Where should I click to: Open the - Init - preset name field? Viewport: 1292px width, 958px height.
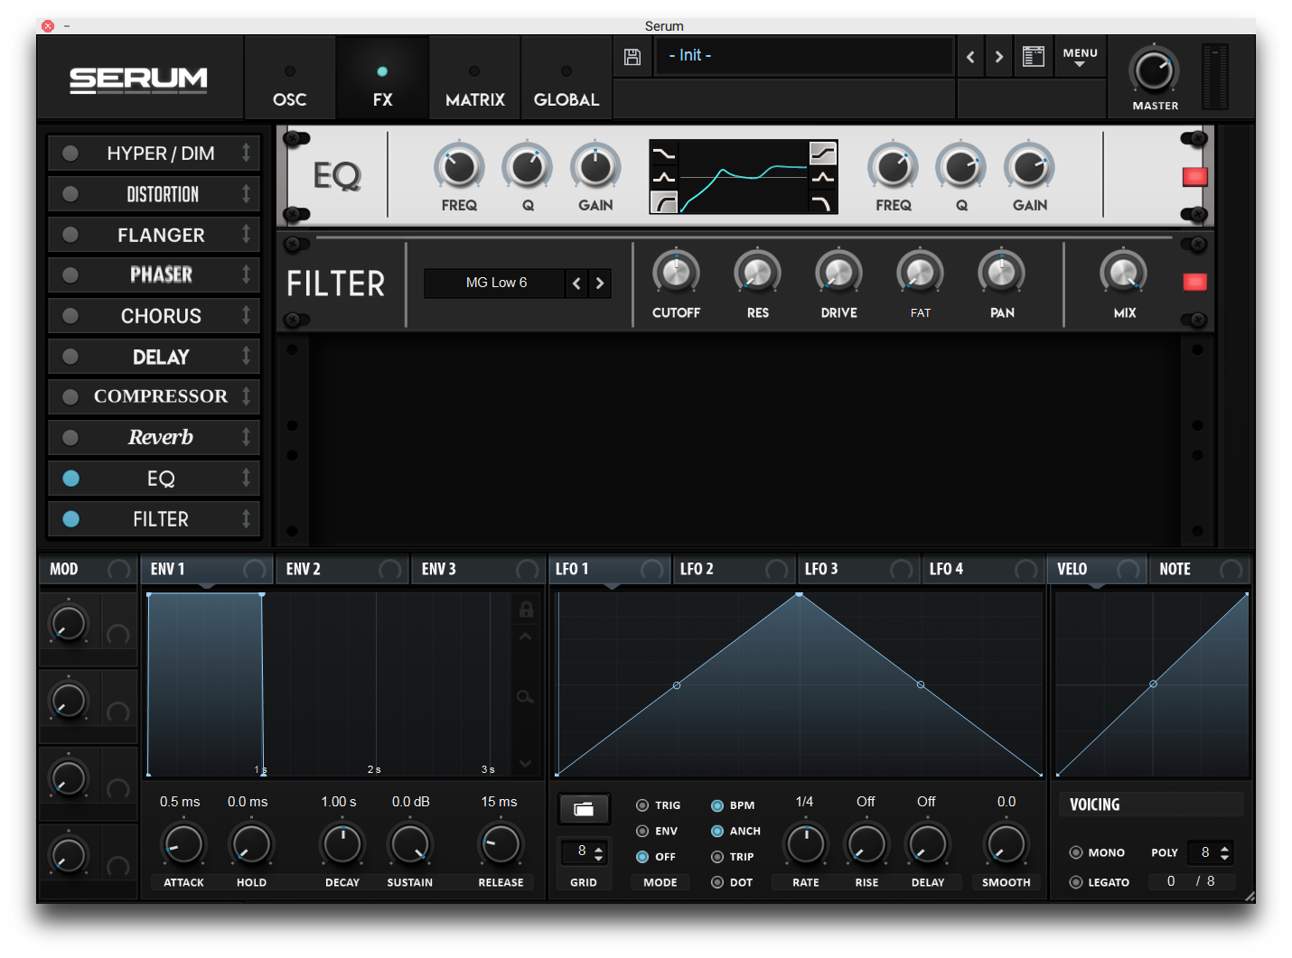pyautogui.click(x=803, y=56)
